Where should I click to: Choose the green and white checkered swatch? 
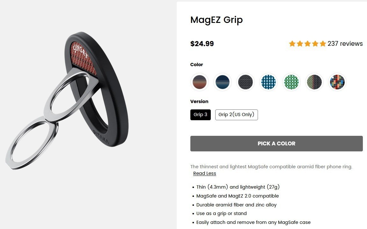click(291, 82)
